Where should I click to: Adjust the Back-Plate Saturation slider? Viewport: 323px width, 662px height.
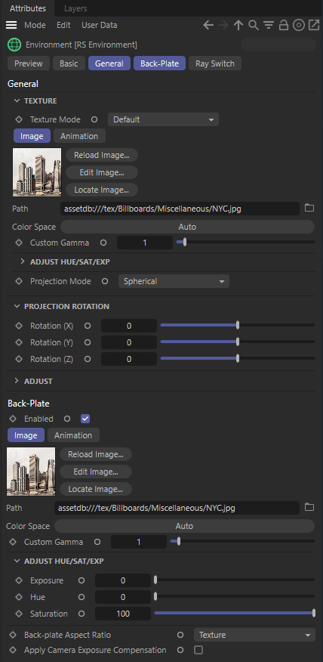pos(235,613)
